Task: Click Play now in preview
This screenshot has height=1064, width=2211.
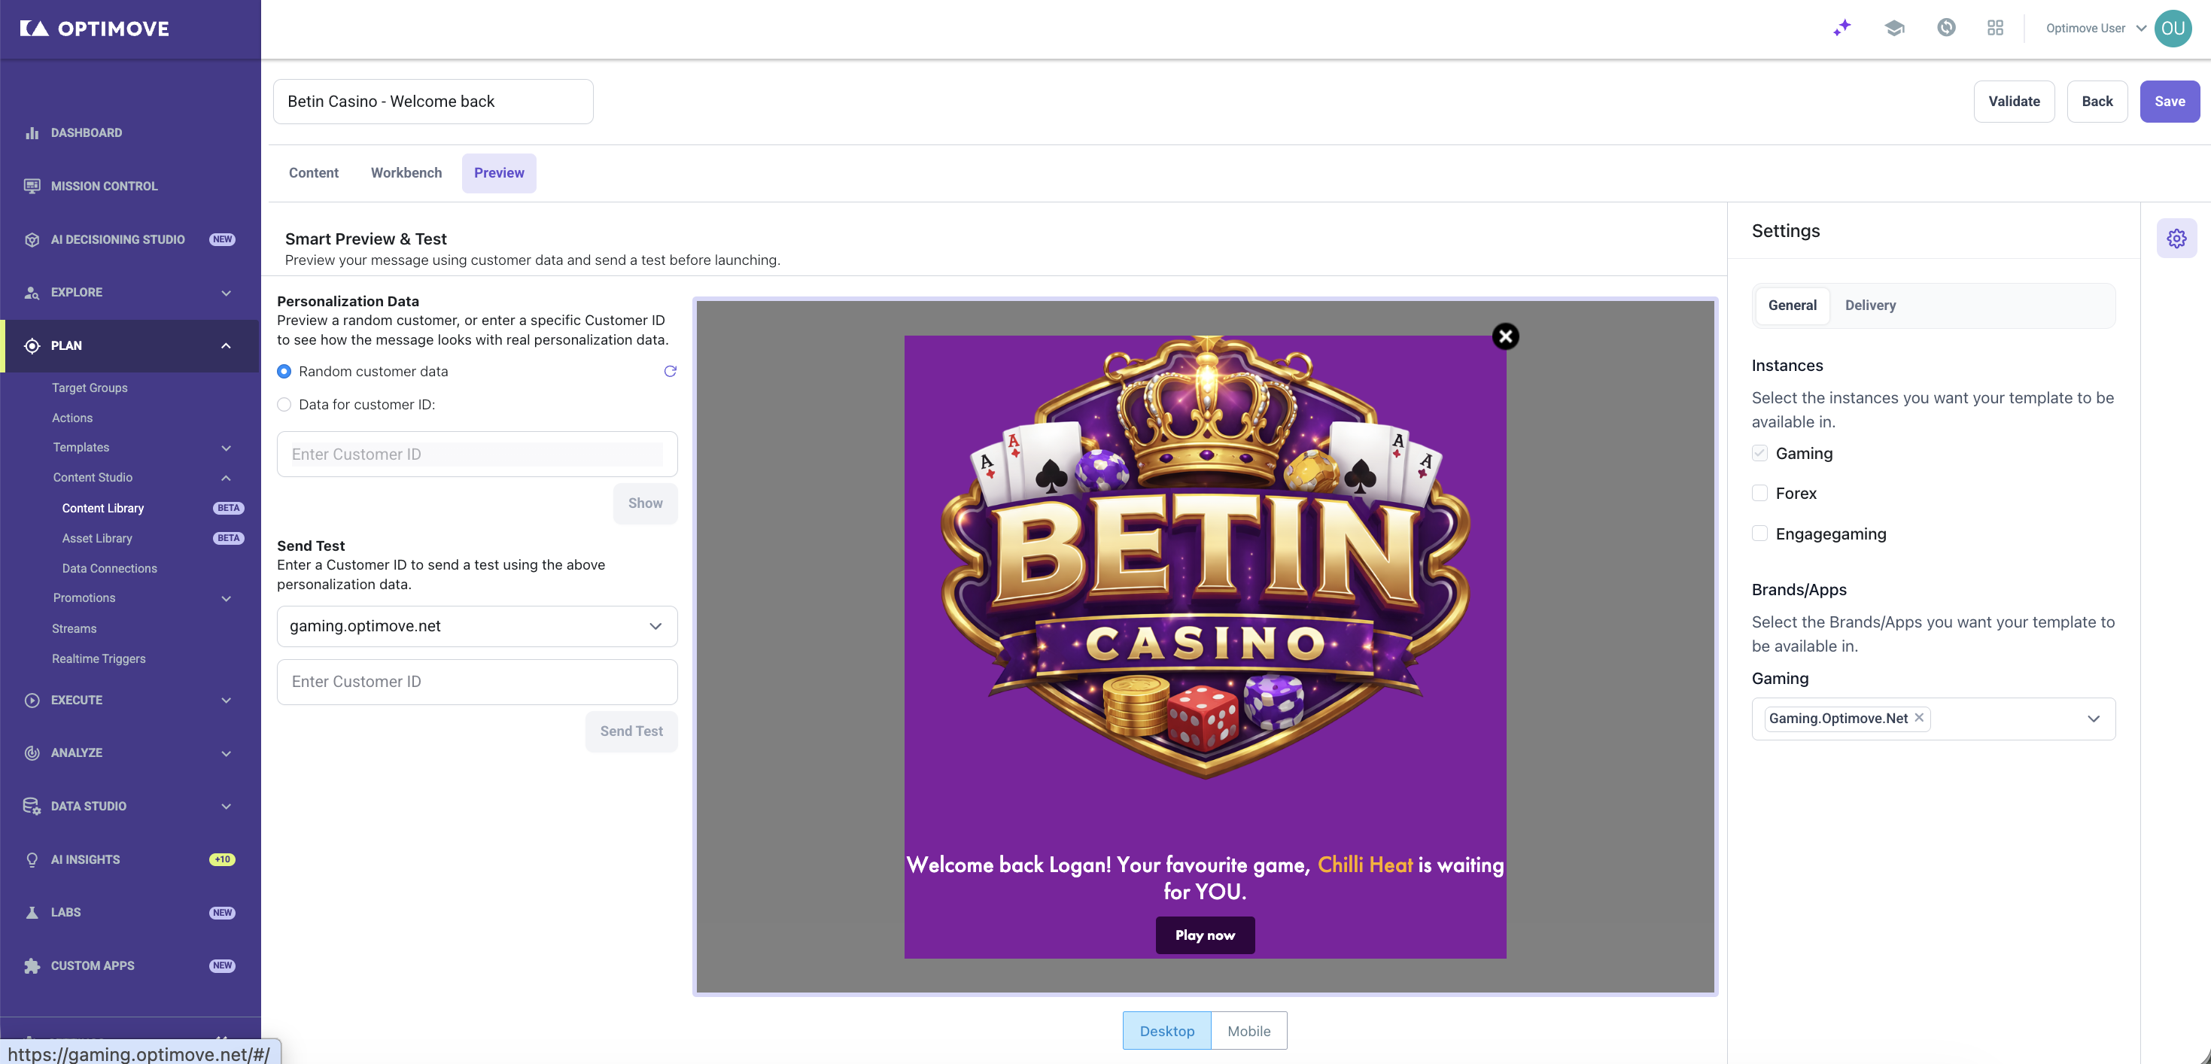Action: (x=1204, y=935)
